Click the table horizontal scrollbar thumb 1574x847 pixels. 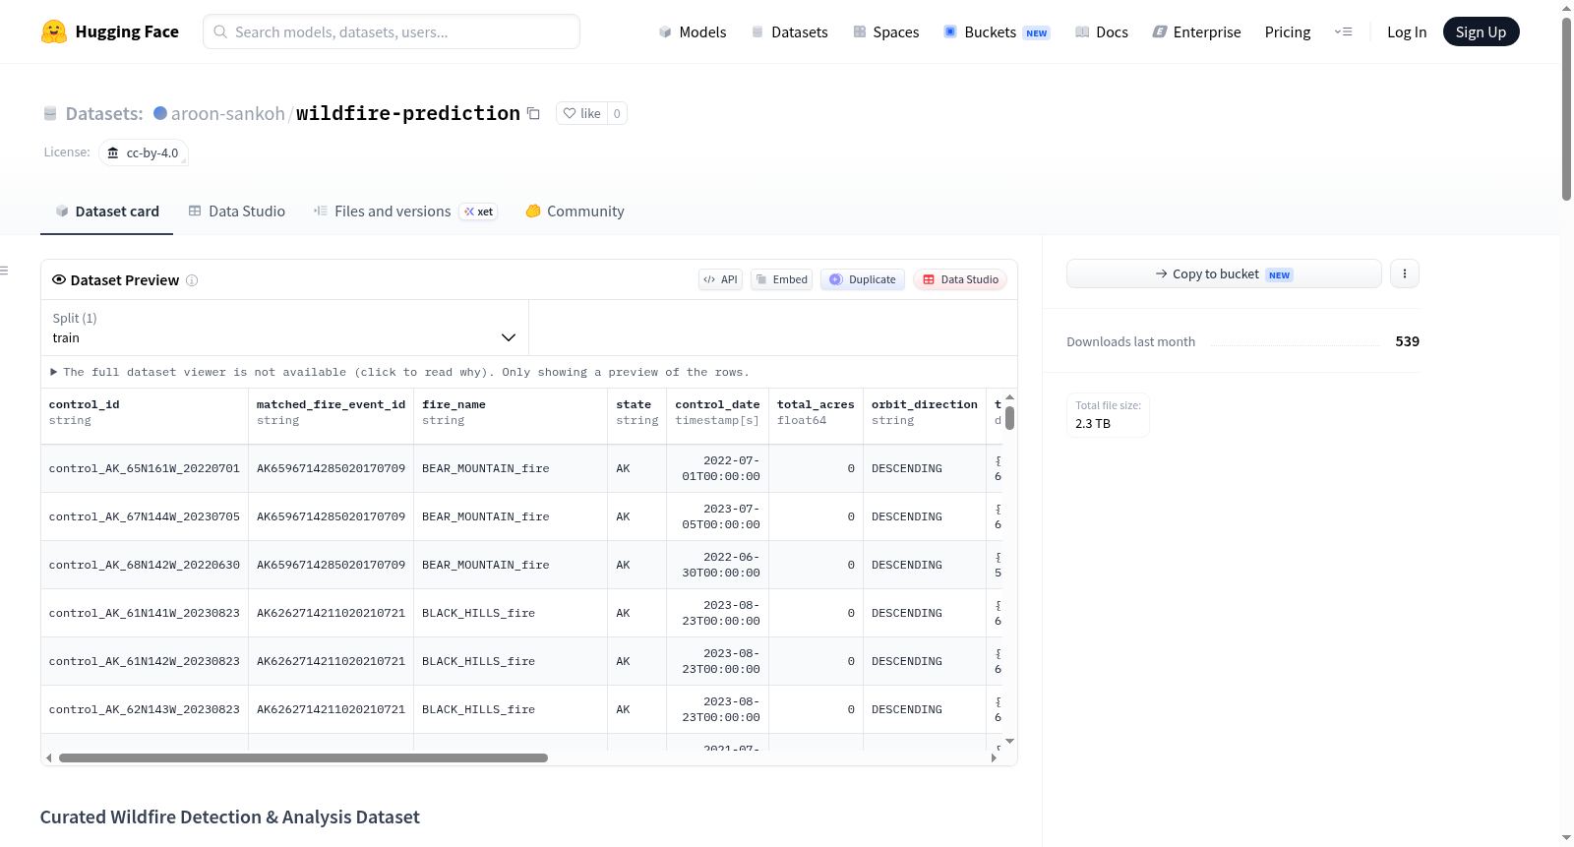pos(303,757)
